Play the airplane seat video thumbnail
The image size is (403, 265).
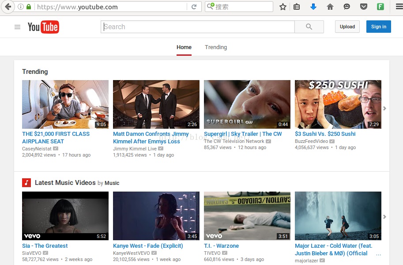[65, 104]
